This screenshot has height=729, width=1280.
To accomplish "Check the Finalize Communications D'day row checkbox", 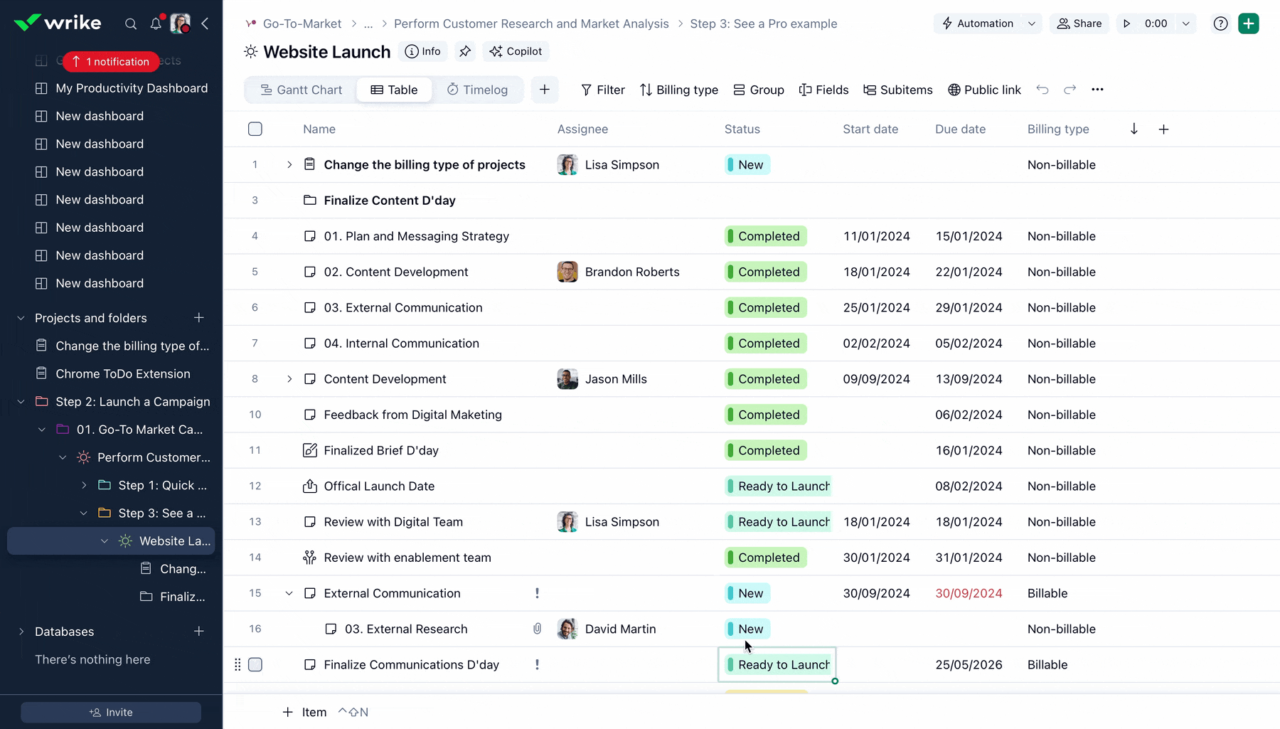I will 255,665.
